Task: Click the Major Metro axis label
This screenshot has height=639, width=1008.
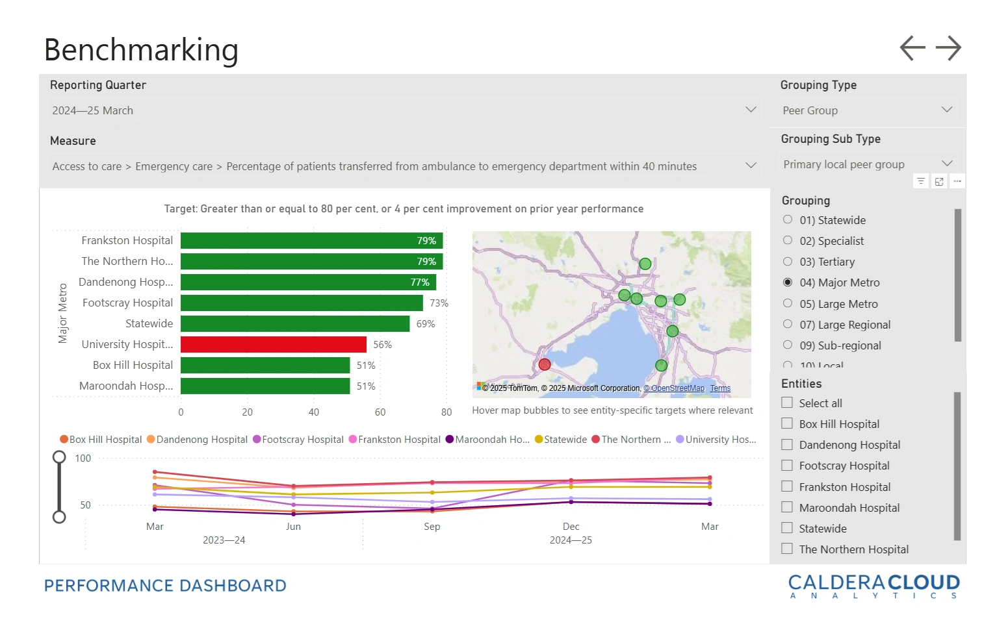Action: pos(63,313)
